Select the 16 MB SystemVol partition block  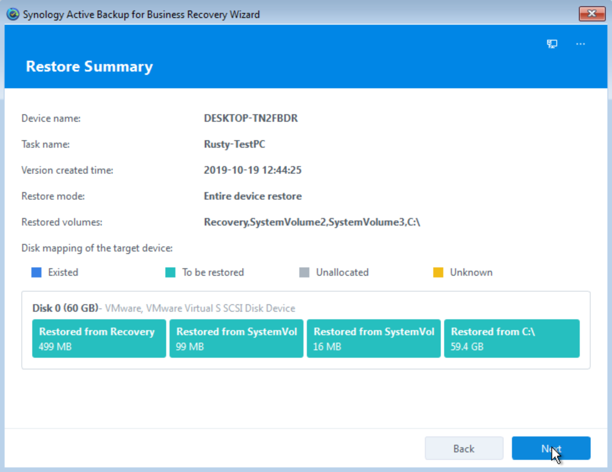[x=374, y=339]
